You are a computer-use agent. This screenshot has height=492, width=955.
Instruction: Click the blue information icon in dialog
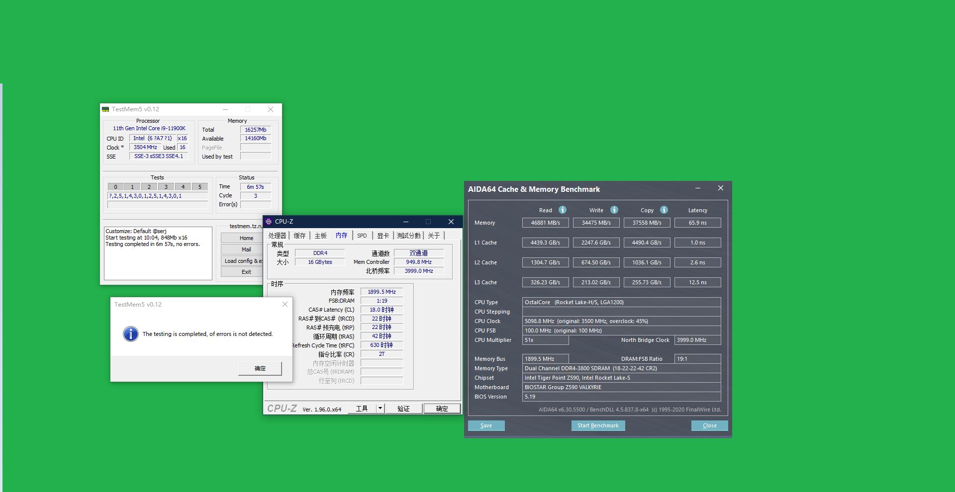pos(130,334)
